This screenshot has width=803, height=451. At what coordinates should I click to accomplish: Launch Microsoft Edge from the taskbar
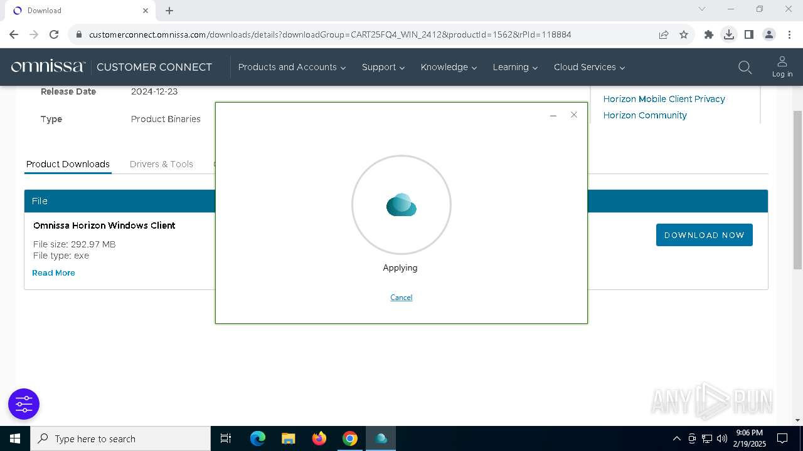258,438
